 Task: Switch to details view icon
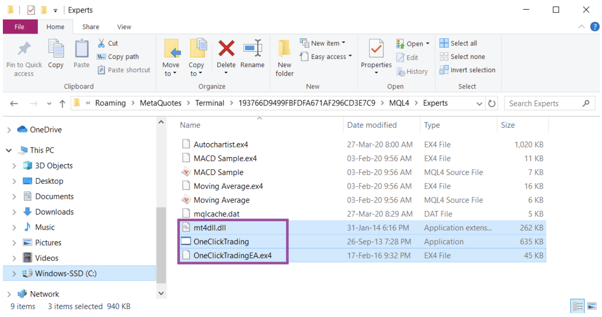coord(578,306)
